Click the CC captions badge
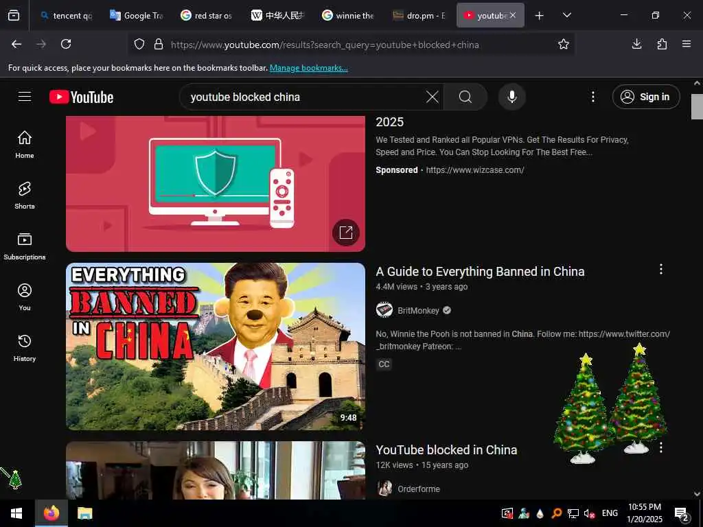The height and width of the screenshot is (527, 703). (384, 364)
